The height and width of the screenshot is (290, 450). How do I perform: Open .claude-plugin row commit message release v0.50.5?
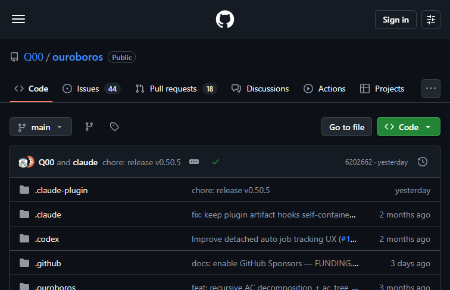(x=231, y=190)
